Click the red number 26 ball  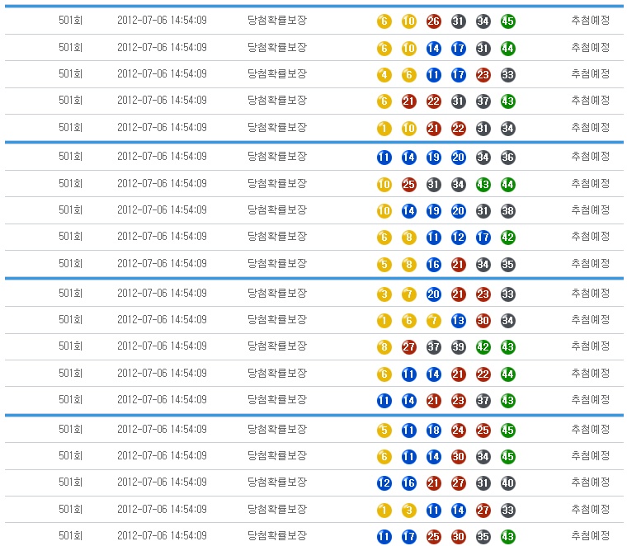click(x=433, y=21)
